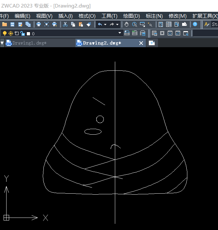Open the Redo history dropdown arrow
Screen dimensions: 218x230
coord(117,25)
